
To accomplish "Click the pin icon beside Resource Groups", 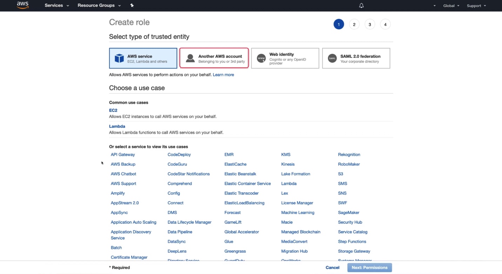I will coord(132,6).
